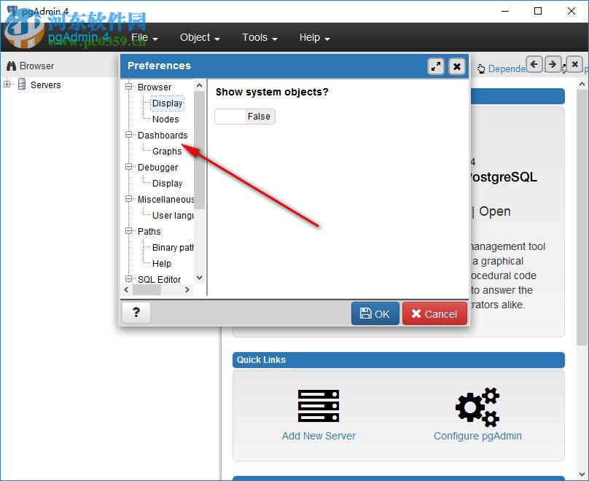
Task: Cancel the Preferences dialog
Action: pyautogui.click(x=434, y=313)
